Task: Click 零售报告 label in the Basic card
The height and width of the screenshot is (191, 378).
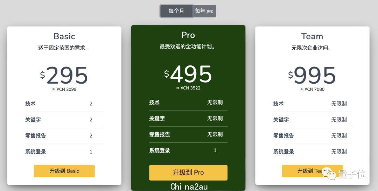Action: click(35, 136)
